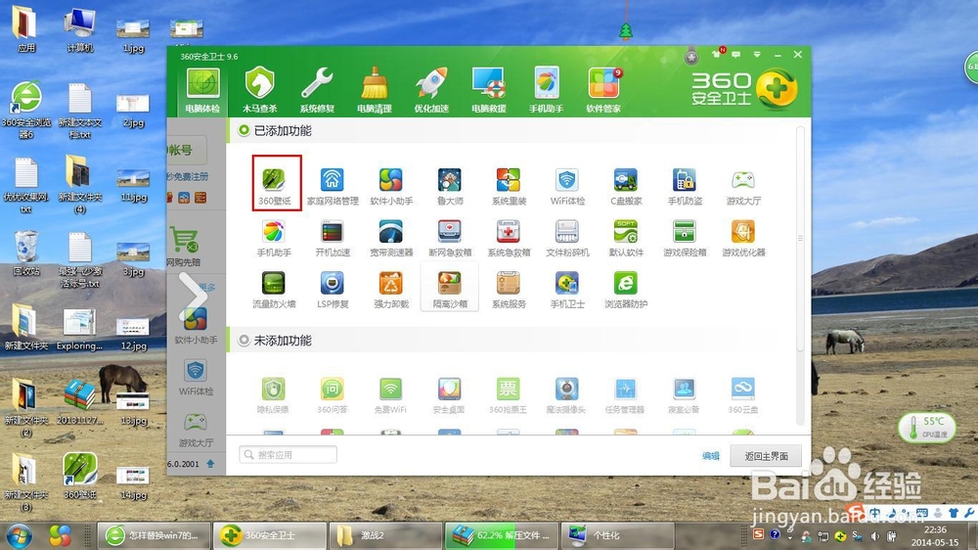This screenshot has width=978, height=550.
Task: Open 软件管家 tab
Action: coord(603,91)
